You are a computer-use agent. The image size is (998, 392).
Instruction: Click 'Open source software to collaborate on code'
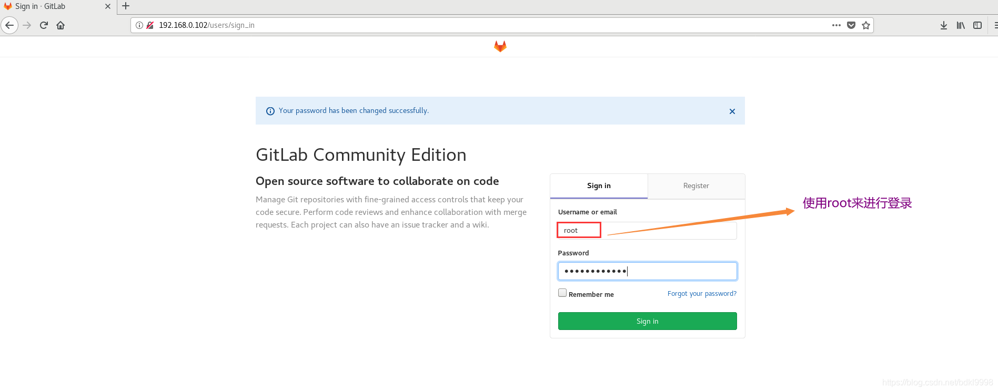(377, 181)
